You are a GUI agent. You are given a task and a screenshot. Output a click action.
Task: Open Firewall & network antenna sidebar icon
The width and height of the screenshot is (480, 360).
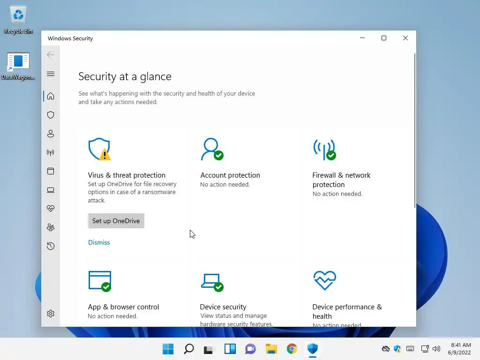(51, 152)
